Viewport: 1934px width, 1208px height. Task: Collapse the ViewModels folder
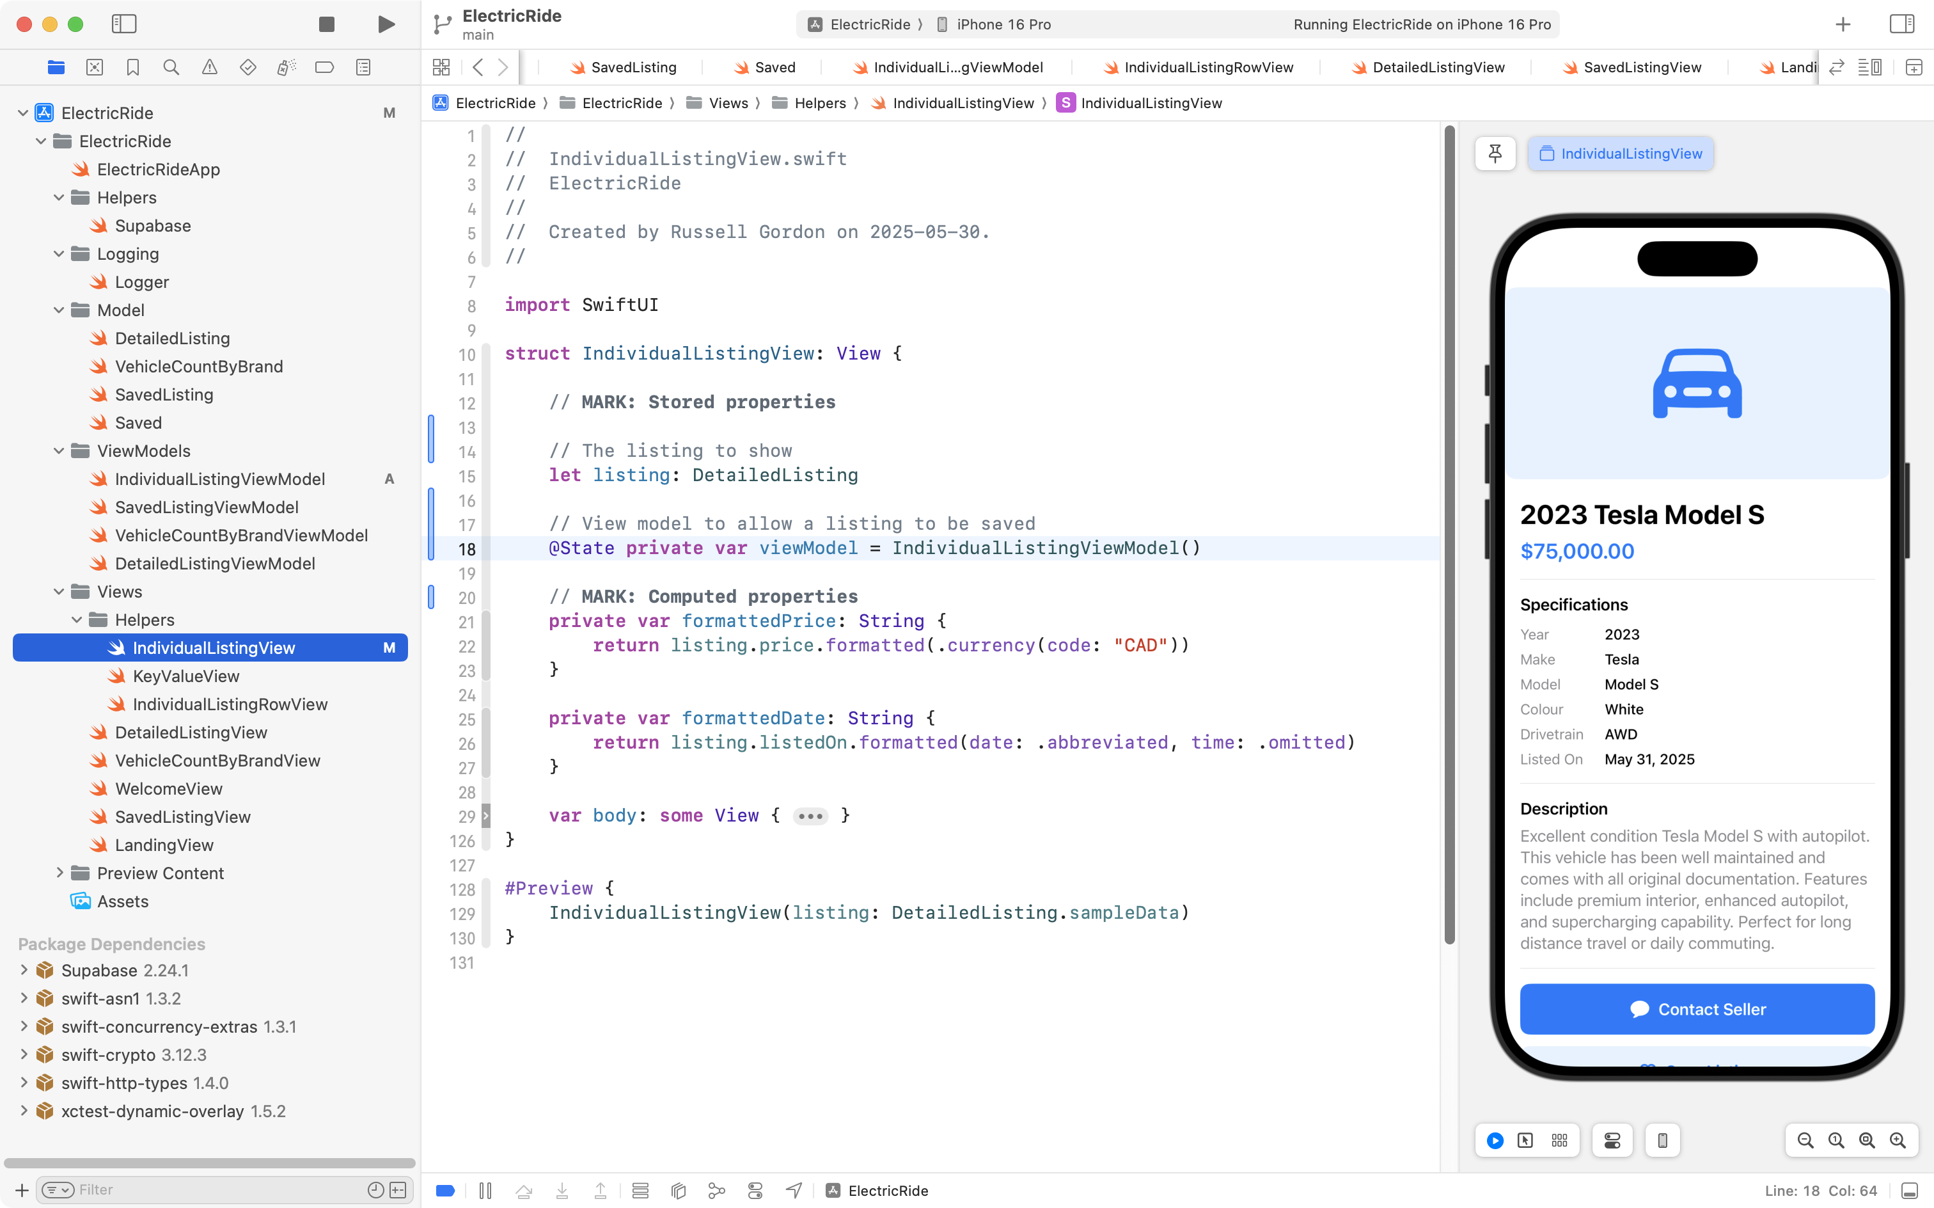tap(59, 450)
